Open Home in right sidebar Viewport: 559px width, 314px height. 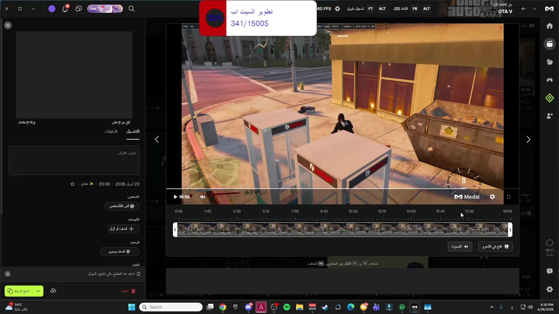(549, 26)
